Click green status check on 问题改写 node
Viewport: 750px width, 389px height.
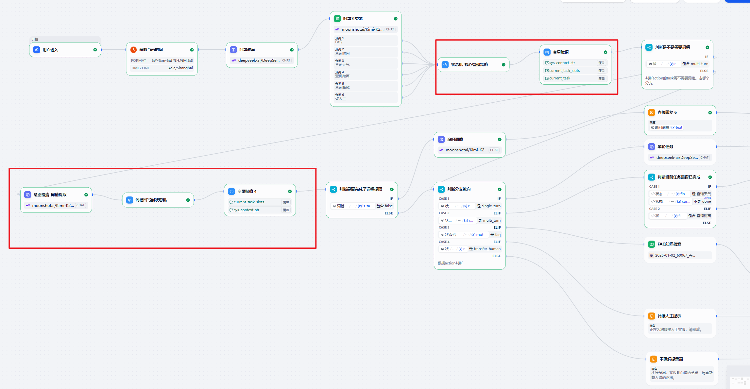292,50
